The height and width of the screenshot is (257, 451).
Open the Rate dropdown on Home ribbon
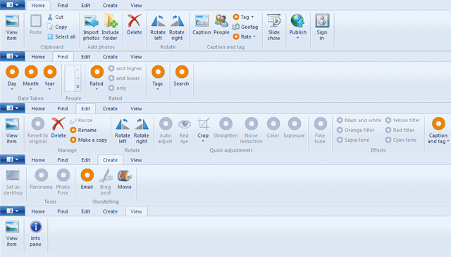[245, 37]
